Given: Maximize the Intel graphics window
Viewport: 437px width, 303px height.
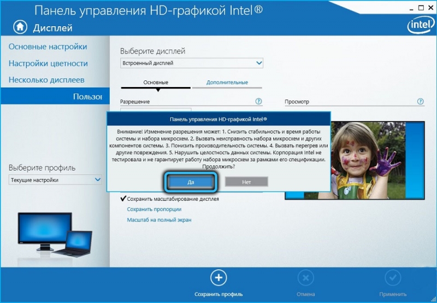Looking at the screenshot, I should coord(421,8).
